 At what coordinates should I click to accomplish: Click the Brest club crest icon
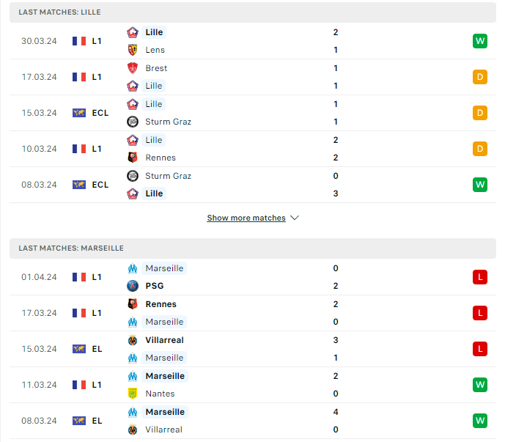pos(133,68)
